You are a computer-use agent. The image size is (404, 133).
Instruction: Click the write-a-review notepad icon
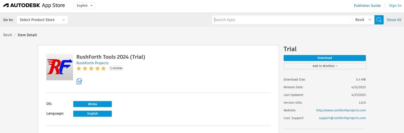[x=79, y=81]
